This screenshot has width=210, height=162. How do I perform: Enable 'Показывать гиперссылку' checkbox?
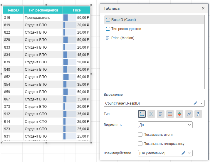(140, 144)
